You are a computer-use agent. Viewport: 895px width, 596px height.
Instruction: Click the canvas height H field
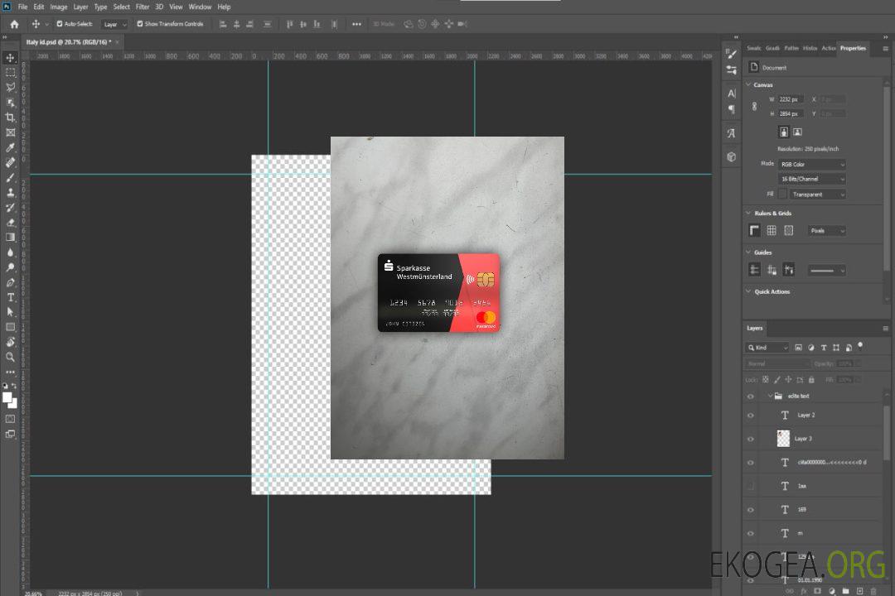[791, 114]
